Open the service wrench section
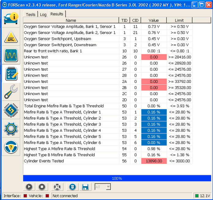This screenshot has width=213, height=200. click(11, 92)
